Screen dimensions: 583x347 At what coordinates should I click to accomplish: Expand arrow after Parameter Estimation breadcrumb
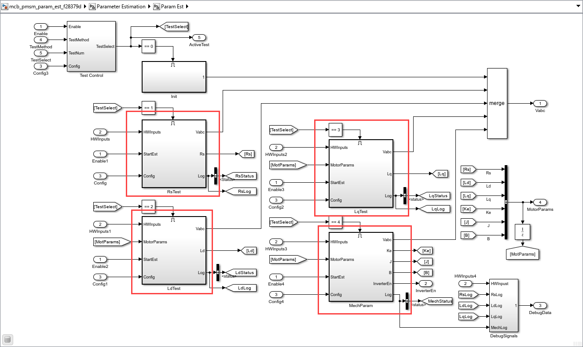[149, 7]
